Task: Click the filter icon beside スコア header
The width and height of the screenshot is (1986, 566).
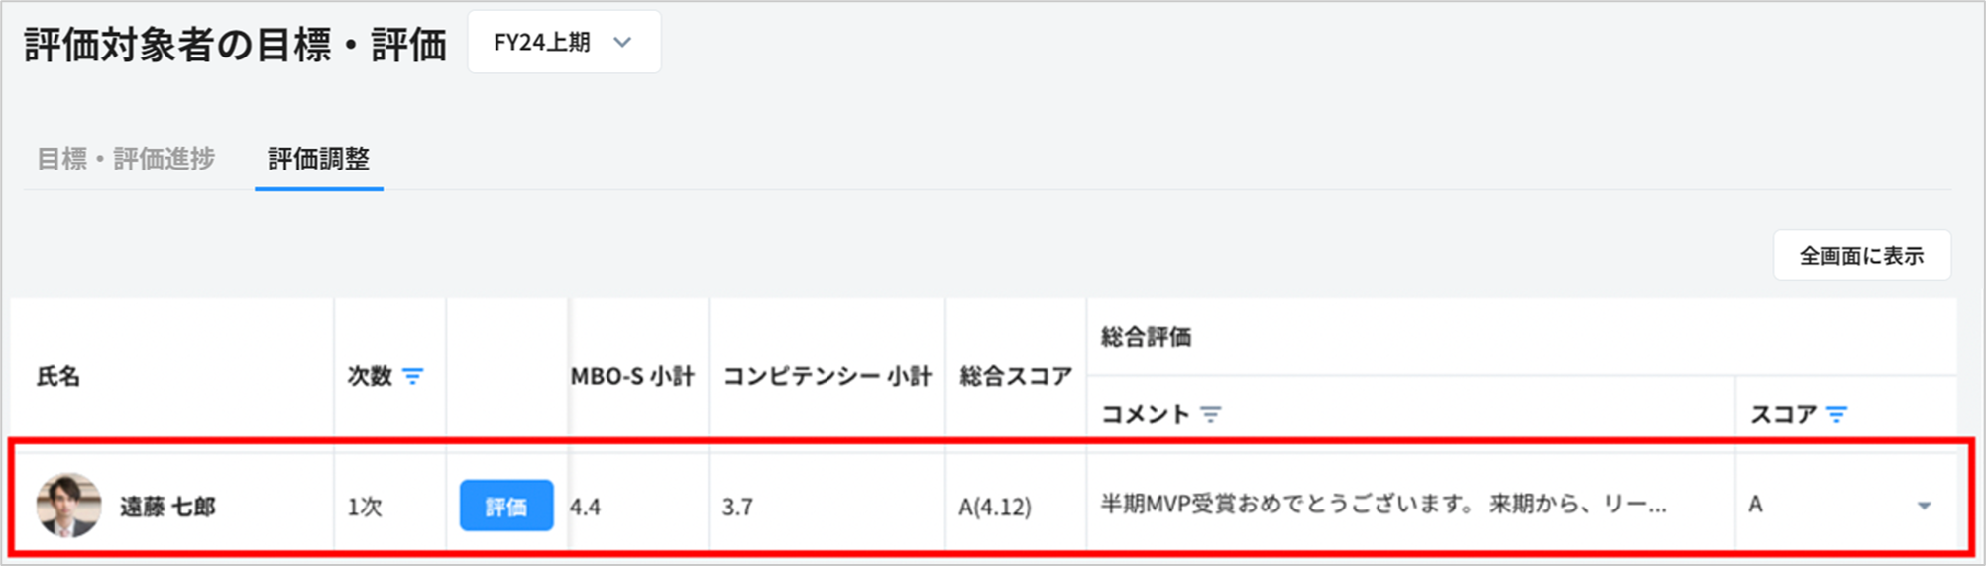Action: [1836, 414]
